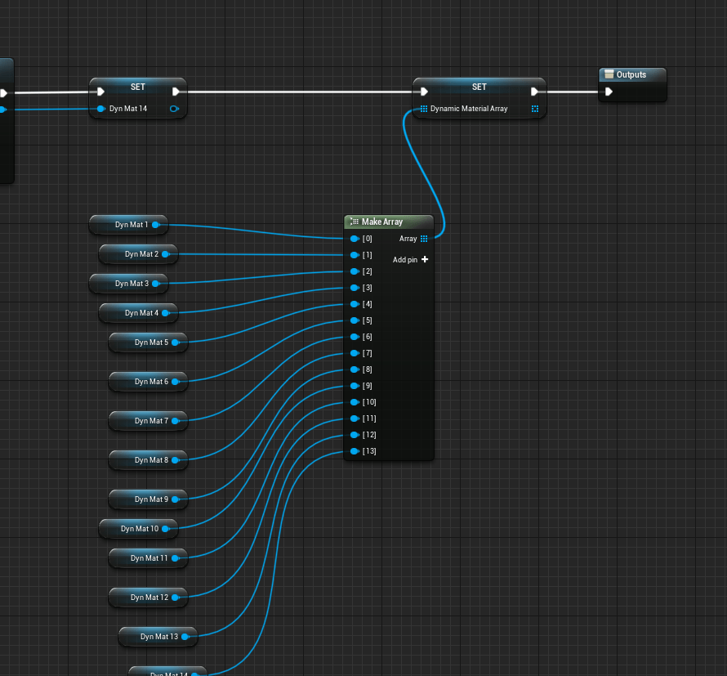Click the Dyn Mat 14 SET output pin

point(175,109)
